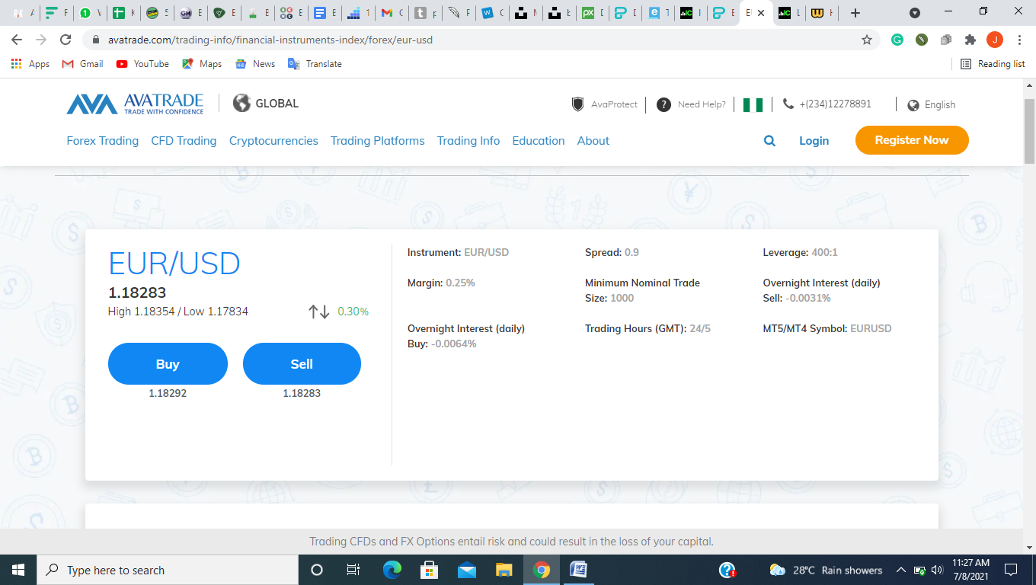Click the Nigeria flag icon
Image resolution: width=1036 pixels, height=585 pixels.
pyautogui.click(x=753, y=104)
